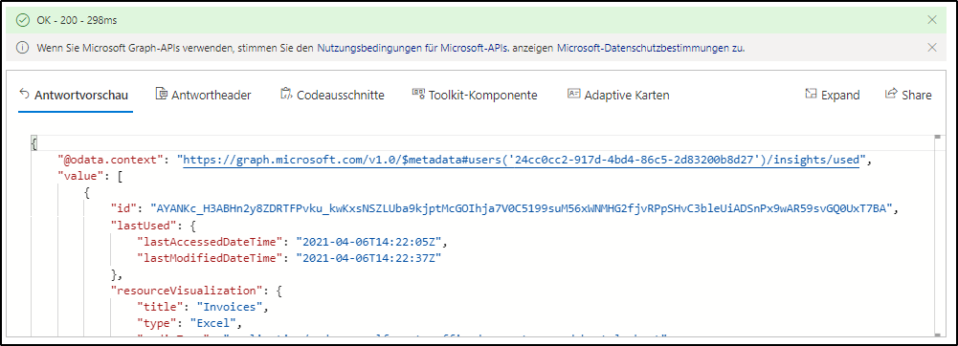The image size is (958, 346).
Task: Click the "resourceVisualization" key
Action: pyautogui.click(x=187, y=291)
